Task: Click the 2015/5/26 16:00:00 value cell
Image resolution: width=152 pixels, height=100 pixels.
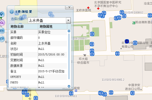Action: point(52,54)
